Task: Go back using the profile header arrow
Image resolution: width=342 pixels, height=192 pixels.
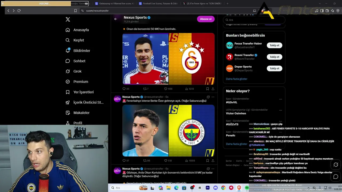Action: point(116,19)
